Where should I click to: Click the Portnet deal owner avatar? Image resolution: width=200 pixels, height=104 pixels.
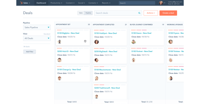[133, 60]
